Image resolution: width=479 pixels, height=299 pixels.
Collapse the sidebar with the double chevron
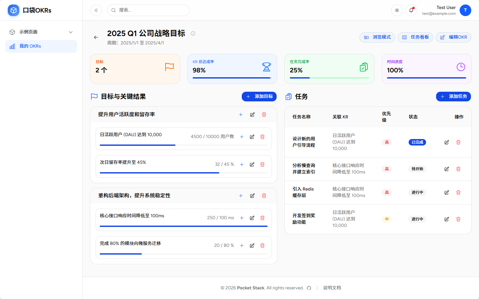coord(96,10)
